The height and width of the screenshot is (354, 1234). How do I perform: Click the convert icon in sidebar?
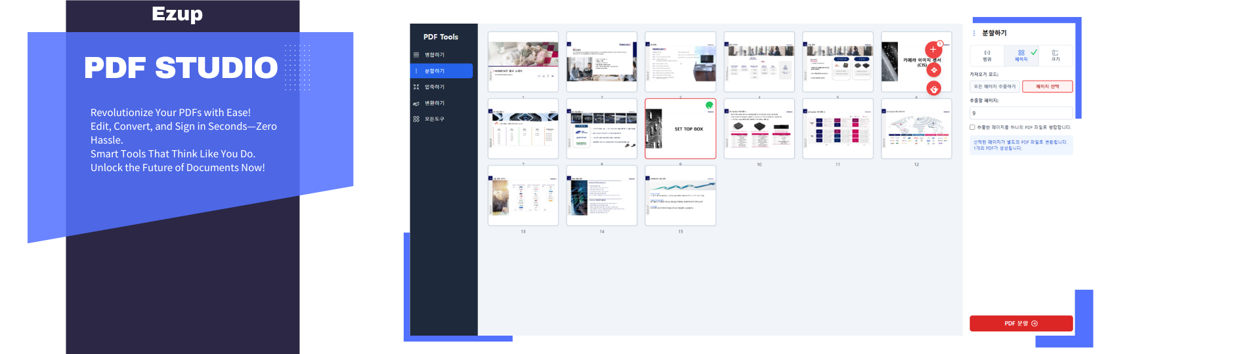click(416, 103)
